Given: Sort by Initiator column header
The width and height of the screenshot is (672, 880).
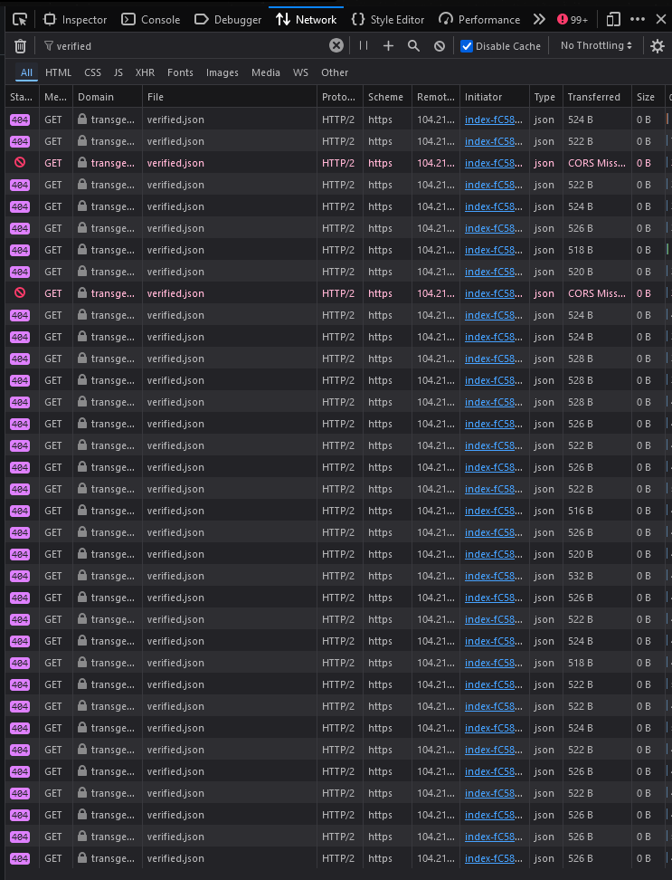Looking at the screenshot, I should (495, 97).
